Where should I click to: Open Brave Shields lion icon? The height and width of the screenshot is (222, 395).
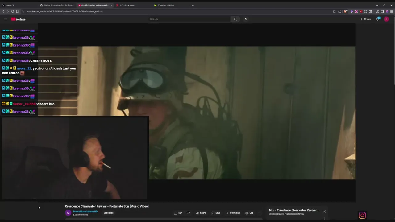click(346, 11)
